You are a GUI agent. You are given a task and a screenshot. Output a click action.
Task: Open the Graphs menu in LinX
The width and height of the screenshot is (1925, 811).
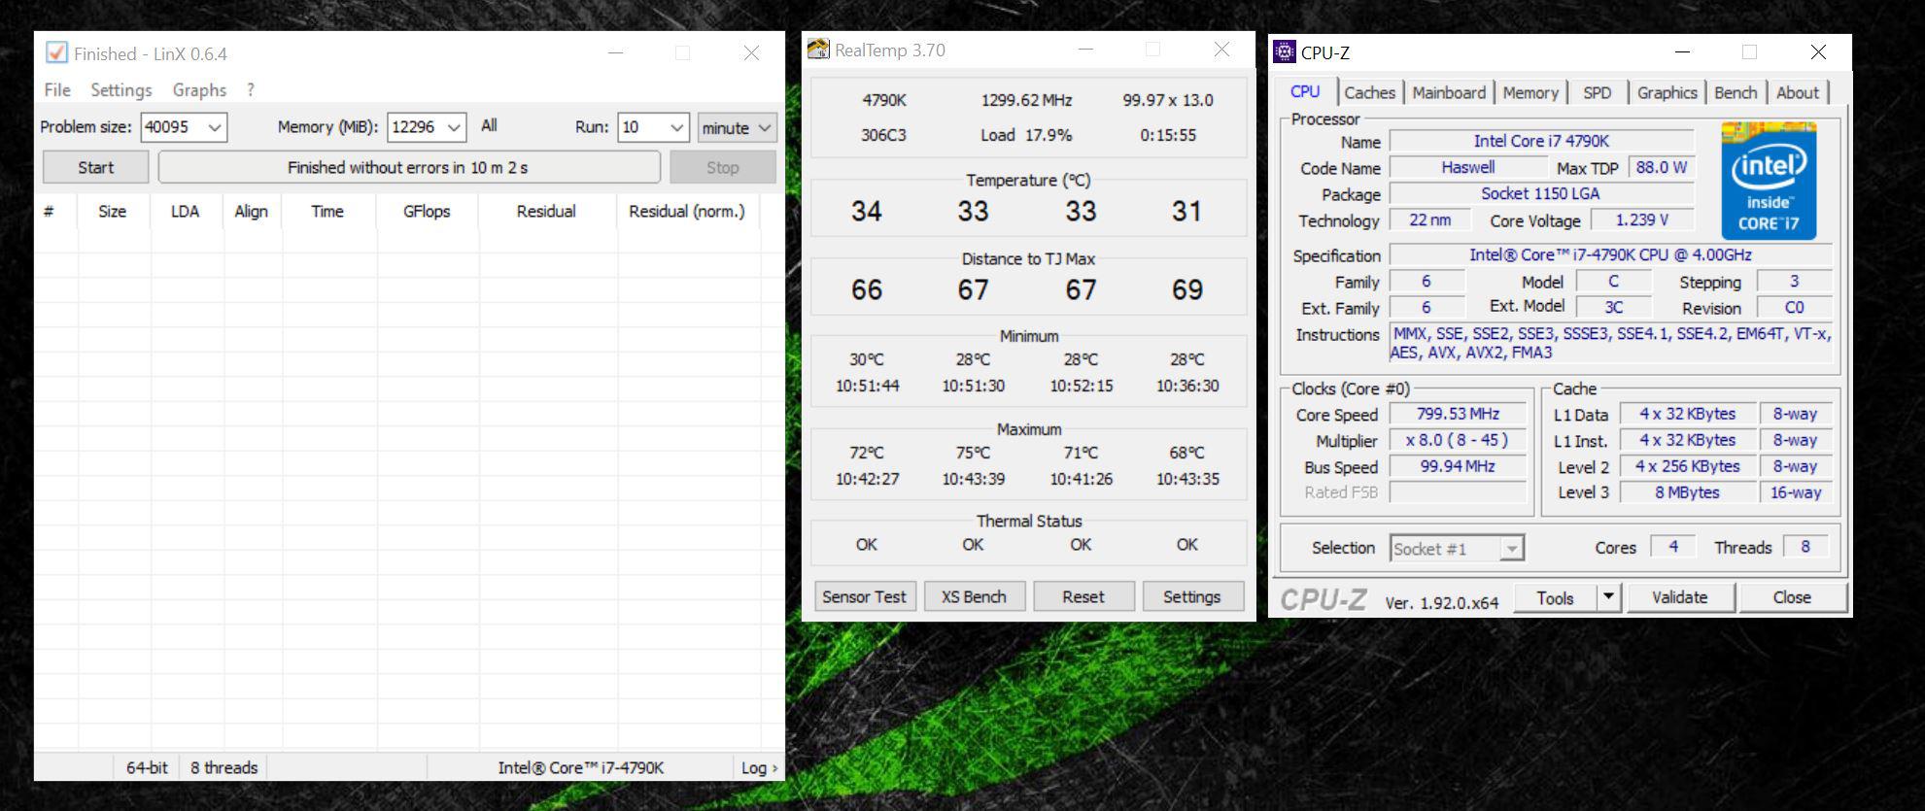point(199,90)
